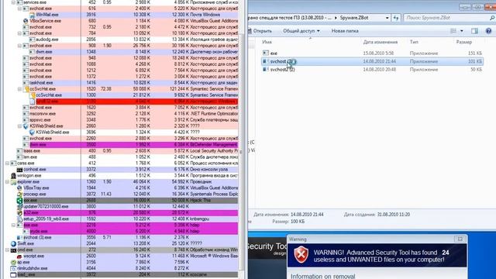Open the address bar history dropdown
The image size is (496, 279).
click(387, 18)
